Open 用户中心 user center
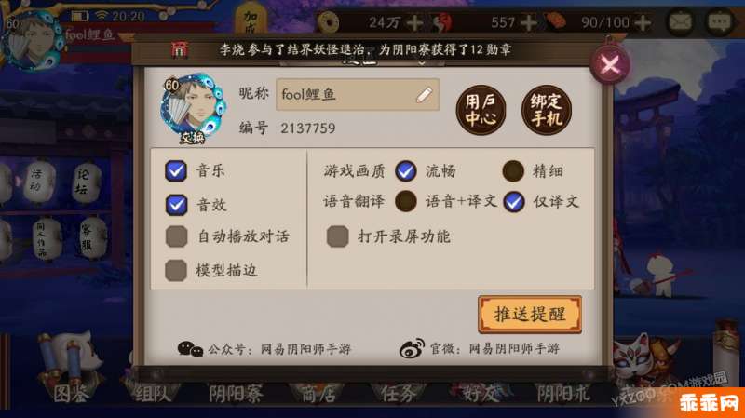Viewport: 745px width, 418px height. pos(481,110)
